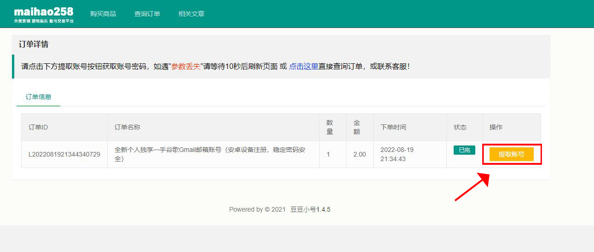Click the 操作 column header

point(496,127)
